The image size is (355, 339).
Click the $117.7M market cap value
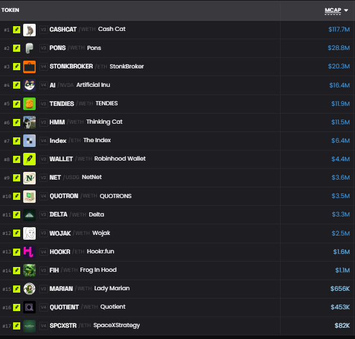[x=339, y=29]
